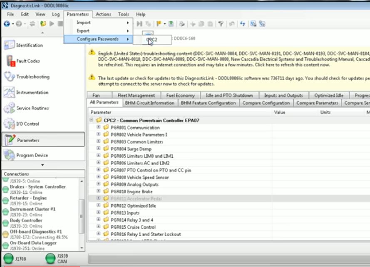Open Instrumentation in the sidebar
The width and height of the screenshot is (370, 267).
(x=43, y=92)
